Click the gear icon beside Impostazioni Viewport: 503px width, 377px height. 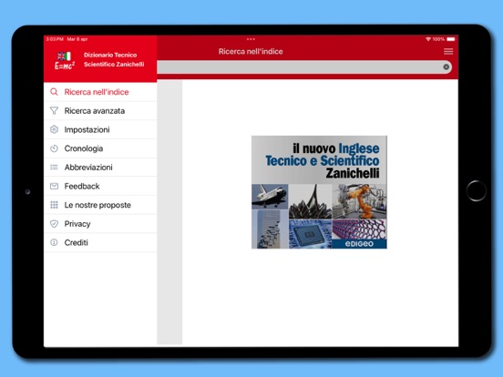(x=54, y=129)
